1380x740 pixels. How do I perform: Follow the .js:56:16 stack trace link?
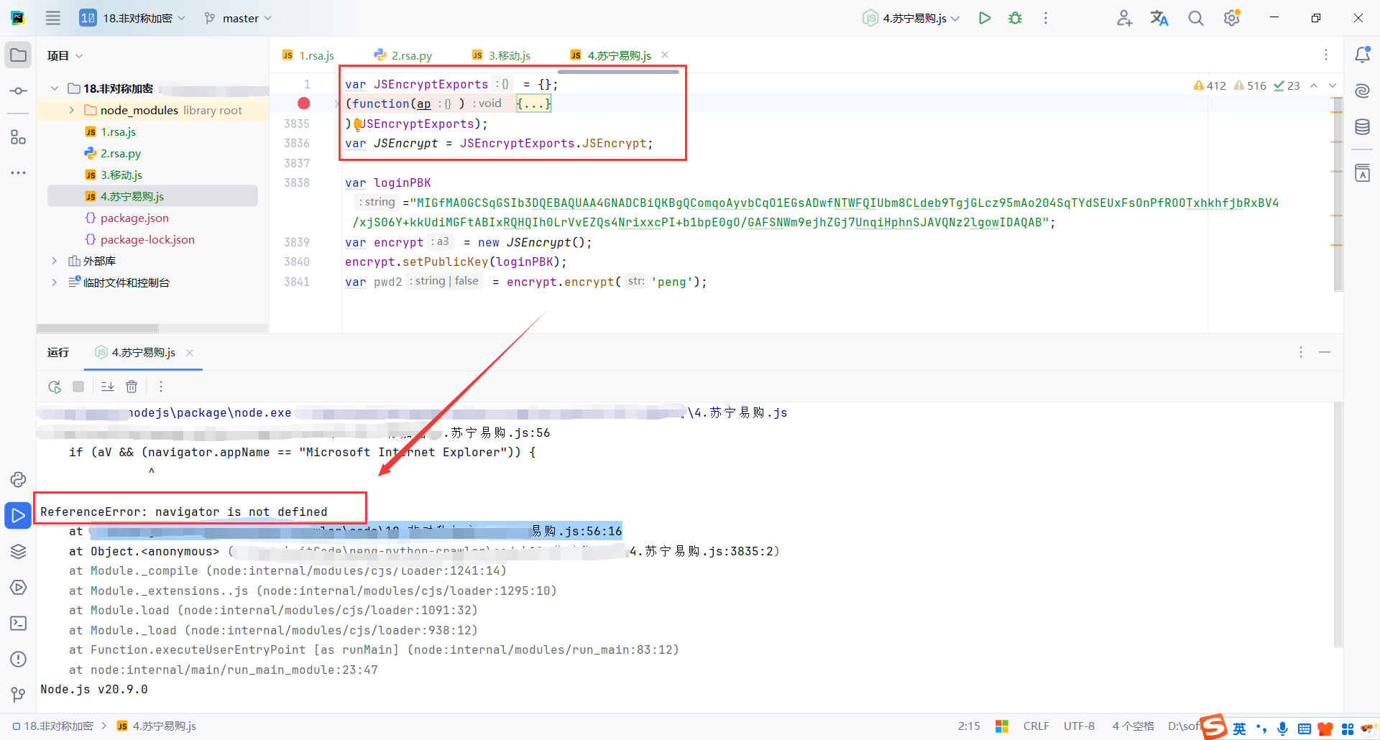coord(356,532)
